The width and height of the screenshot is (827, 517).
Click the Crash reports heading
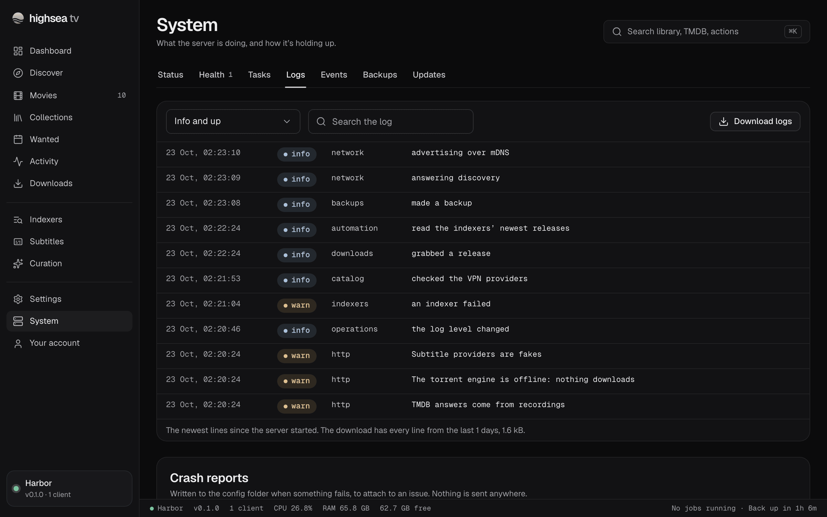coord(209,478)
